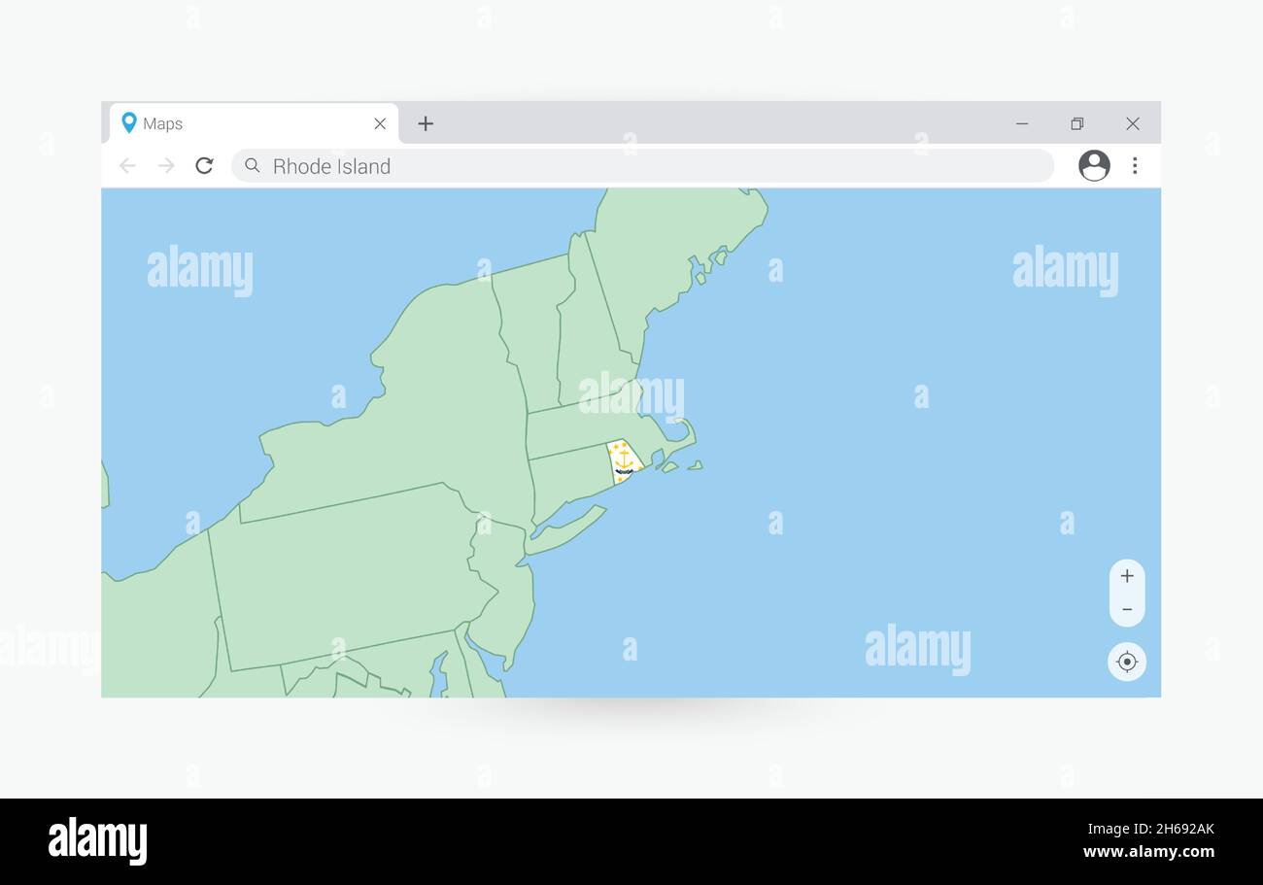Open a new tab with plus button
Image resolution: width=1263 pixels, height=885 pixels.
426,123
